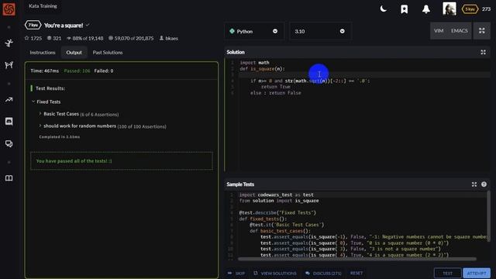
Task: Click the 88% of 19,148 satisfaction stat
Action: (x=84, y=38)
